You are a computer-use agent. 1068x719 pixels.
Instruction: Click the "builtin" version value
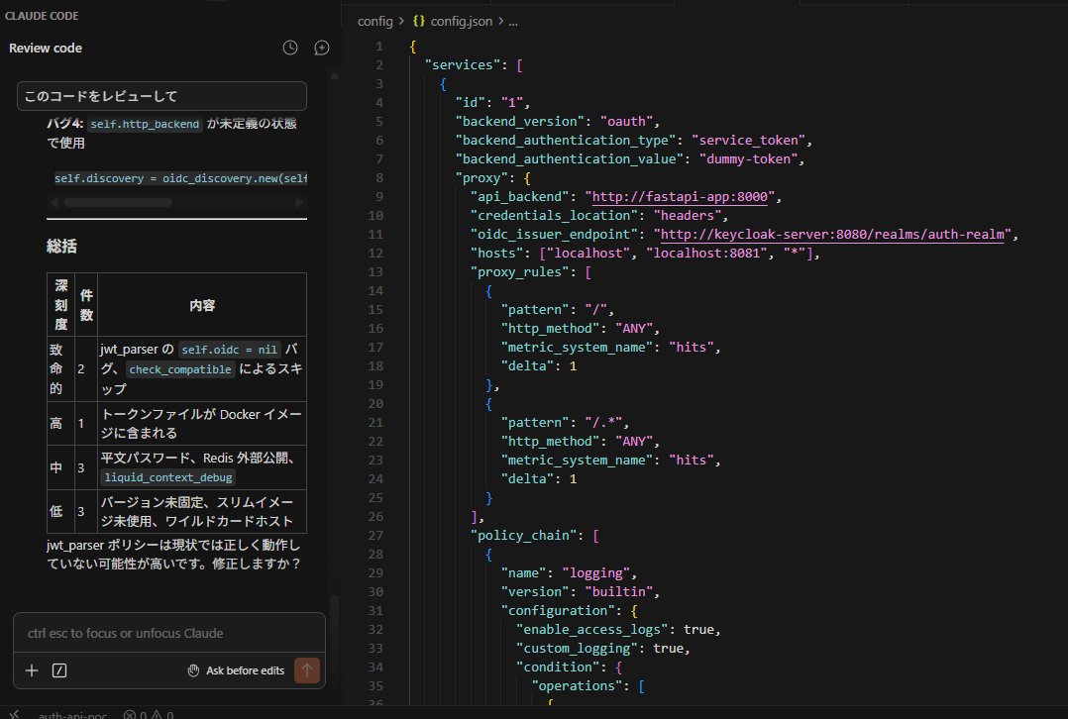point(619,592)
